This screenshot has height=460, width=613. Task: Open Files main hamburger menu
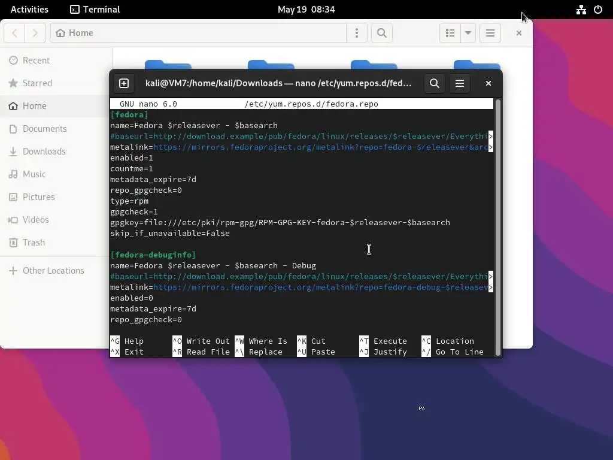tap(490, 33)
